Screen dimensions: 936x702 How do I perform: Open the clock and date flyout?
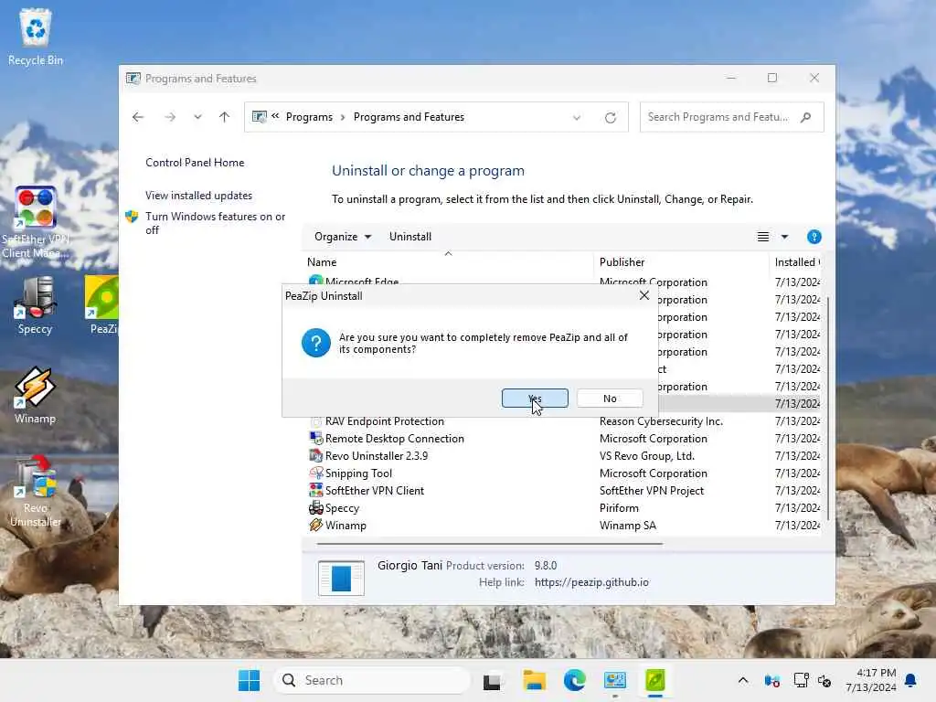[x=871, y=680]
